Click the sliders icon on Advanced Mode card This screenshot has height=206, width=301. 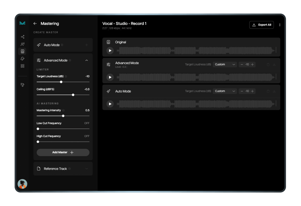(x=39, y=60)
